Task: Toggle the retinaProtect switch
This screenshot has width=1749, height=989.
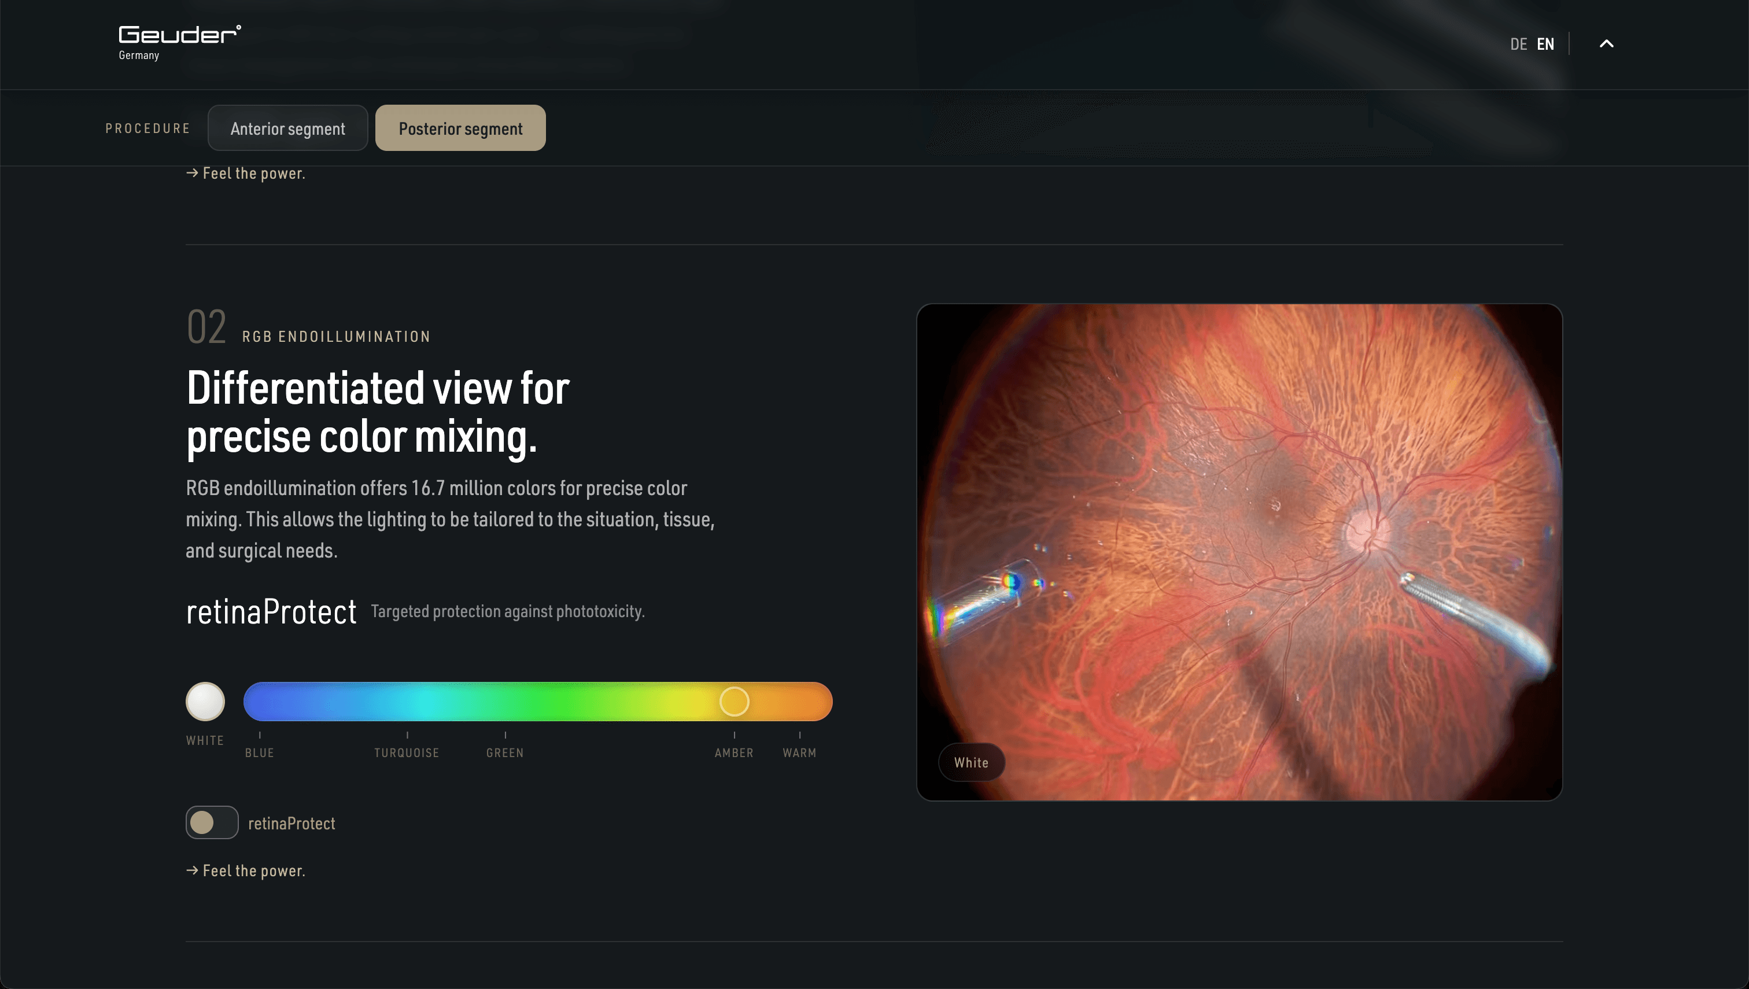Action: [212, 822]
